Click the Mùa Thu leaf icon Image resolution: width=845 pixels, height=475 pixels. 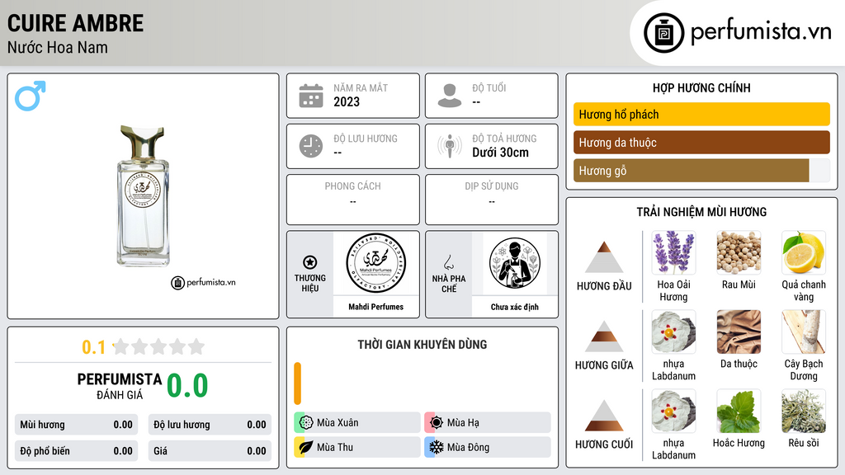point(306,447)
